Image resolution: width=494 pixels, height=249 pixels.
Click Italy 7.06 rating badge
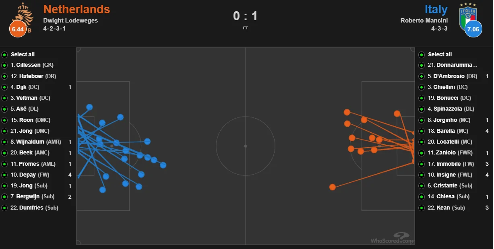point(473,29)
